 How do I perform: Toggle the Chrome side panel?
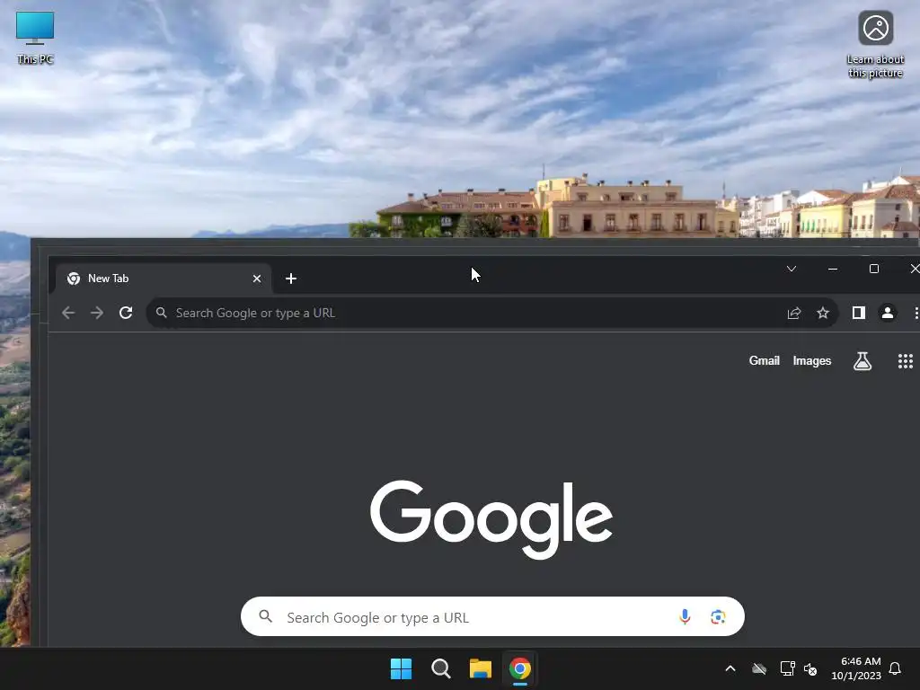[x=858, y=313]
